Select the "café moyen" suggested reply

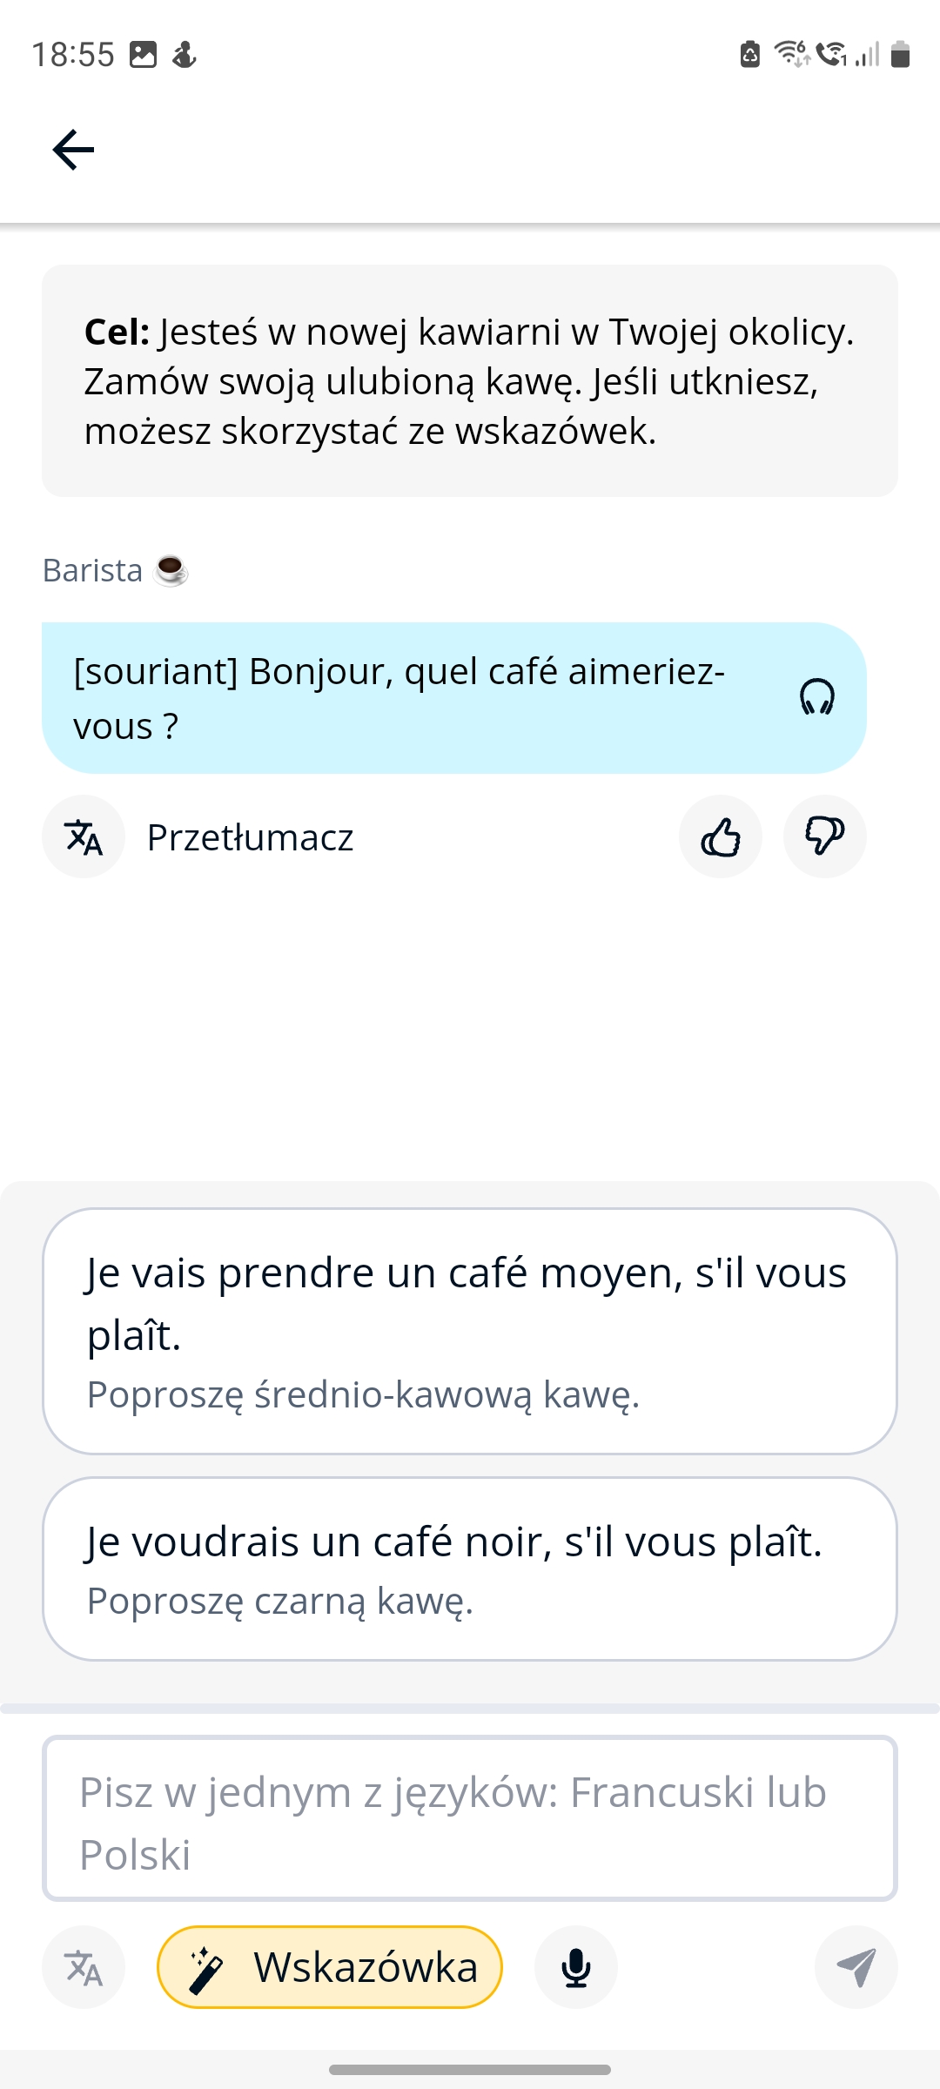(470, 1331)
